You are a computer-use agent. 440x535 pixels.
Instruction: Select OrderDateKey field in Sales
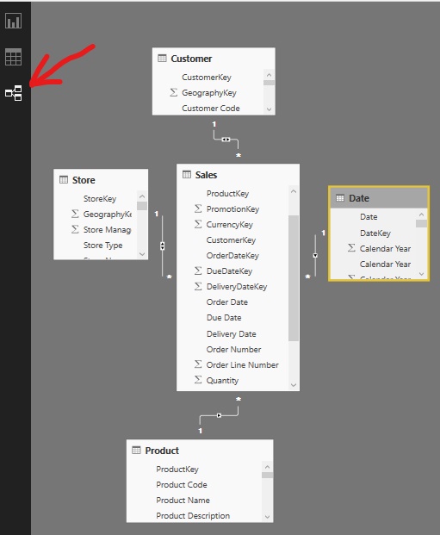[x=232, y=256]
